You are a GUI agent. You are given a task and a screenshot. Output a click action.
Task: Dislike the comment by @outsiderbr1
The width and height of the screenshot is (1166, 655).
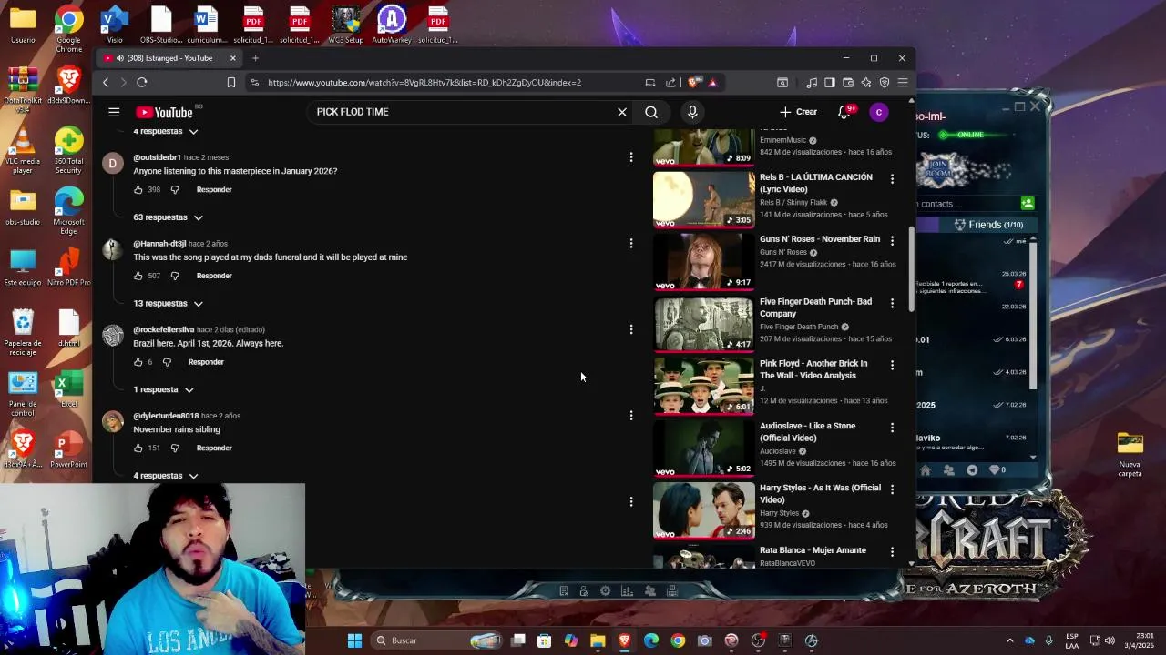coord(175,190)
